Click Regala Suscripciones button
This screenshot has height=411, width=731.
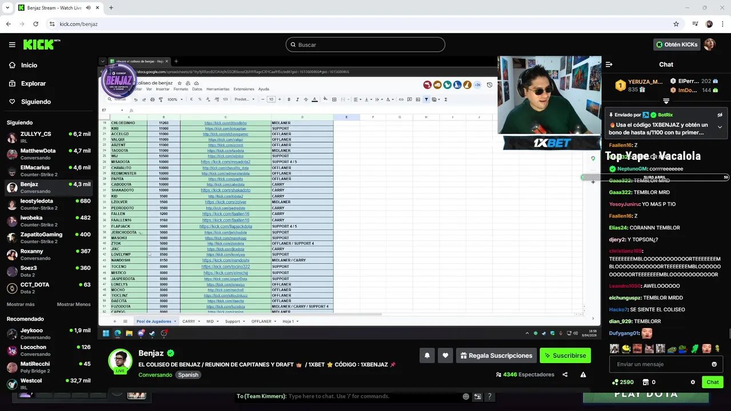[496, 356]
